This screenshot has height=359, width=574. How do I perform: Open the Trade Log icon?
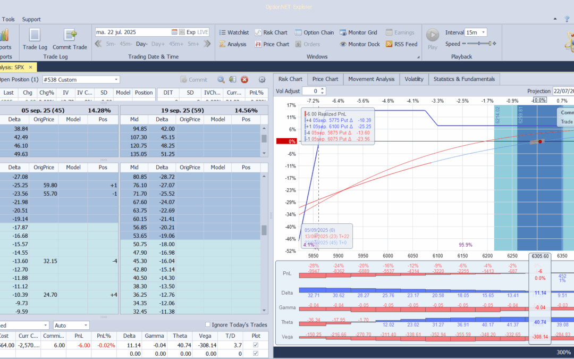click(35, 36)
